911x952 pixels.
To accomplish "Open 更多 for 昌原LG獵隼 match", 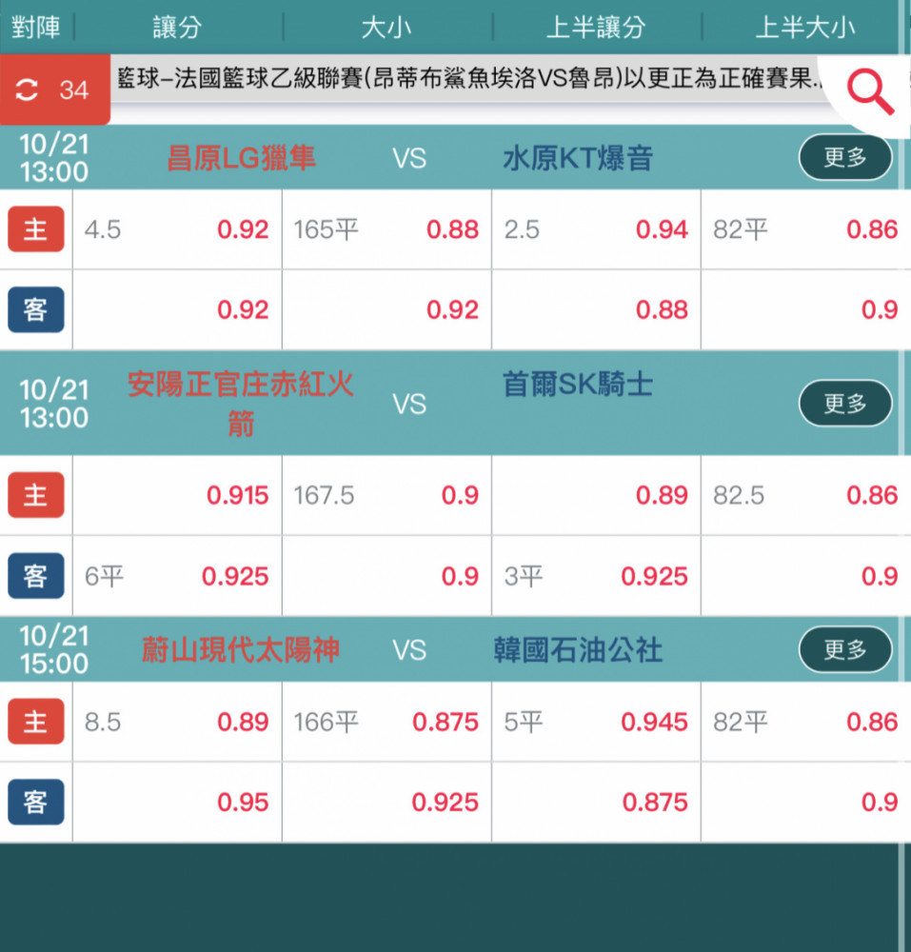I will [x=845, y=157].
